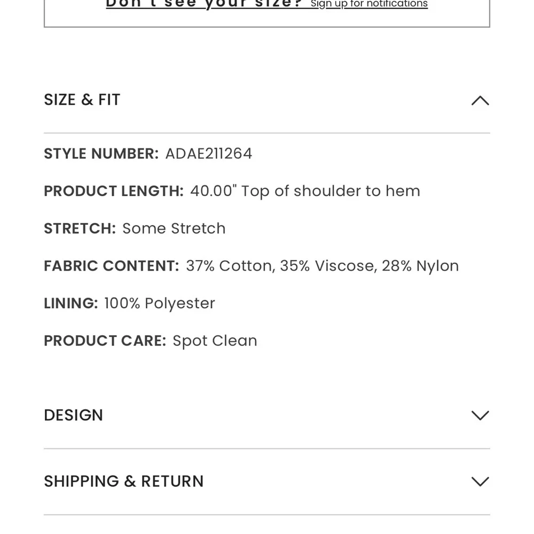This screenshot has width=534, height=534.
Task: Click the 37% Cotton fabric composition text
Action: [230, 266]
